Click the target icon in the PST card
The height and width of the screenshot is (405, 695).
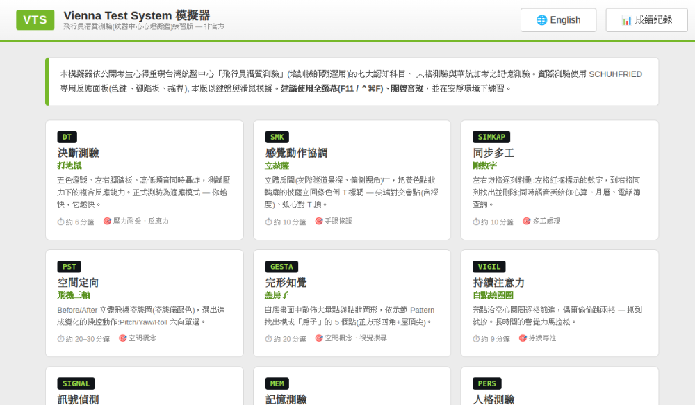pos(123,338)
